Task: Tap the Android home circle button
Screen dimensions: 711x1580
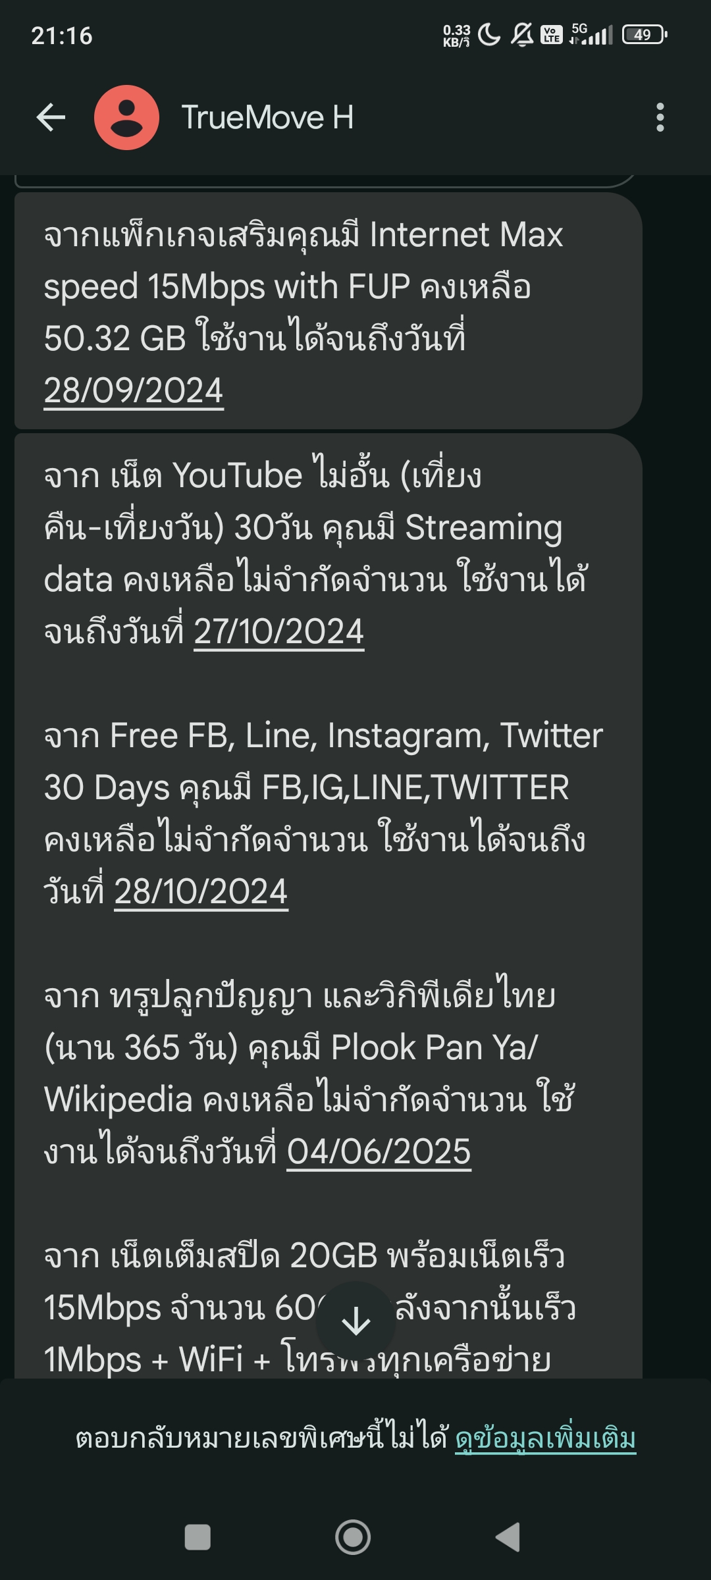Action: pyautogui.click(x=353, y=1537)
